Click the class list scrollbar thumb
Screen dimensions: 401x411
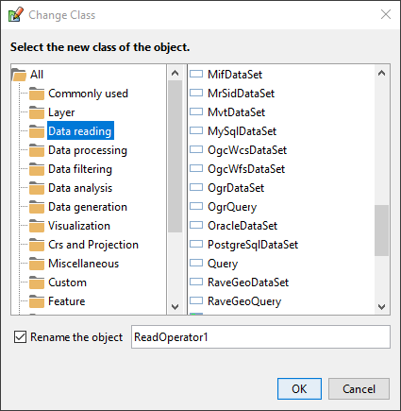381,231
